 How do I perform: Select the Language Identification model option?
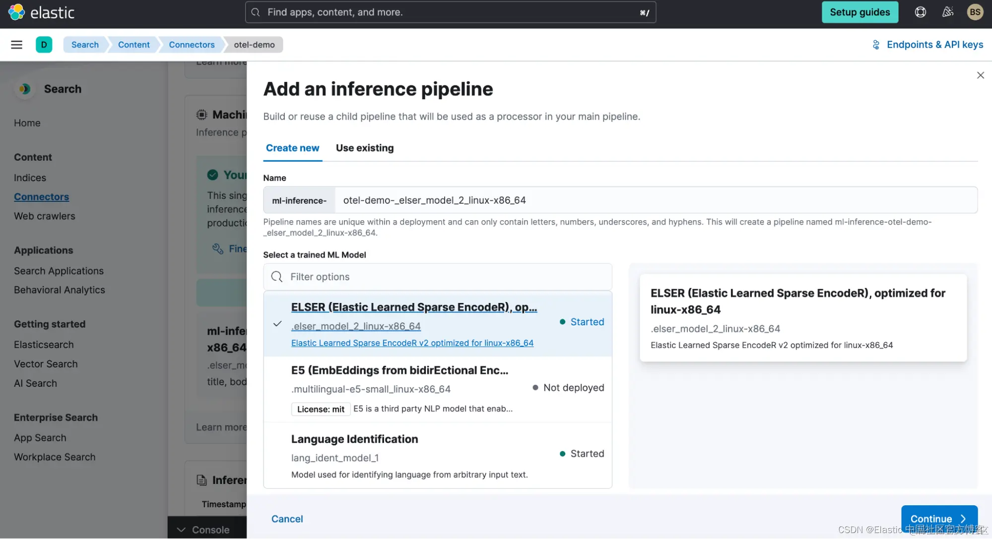tap(437, 455)
